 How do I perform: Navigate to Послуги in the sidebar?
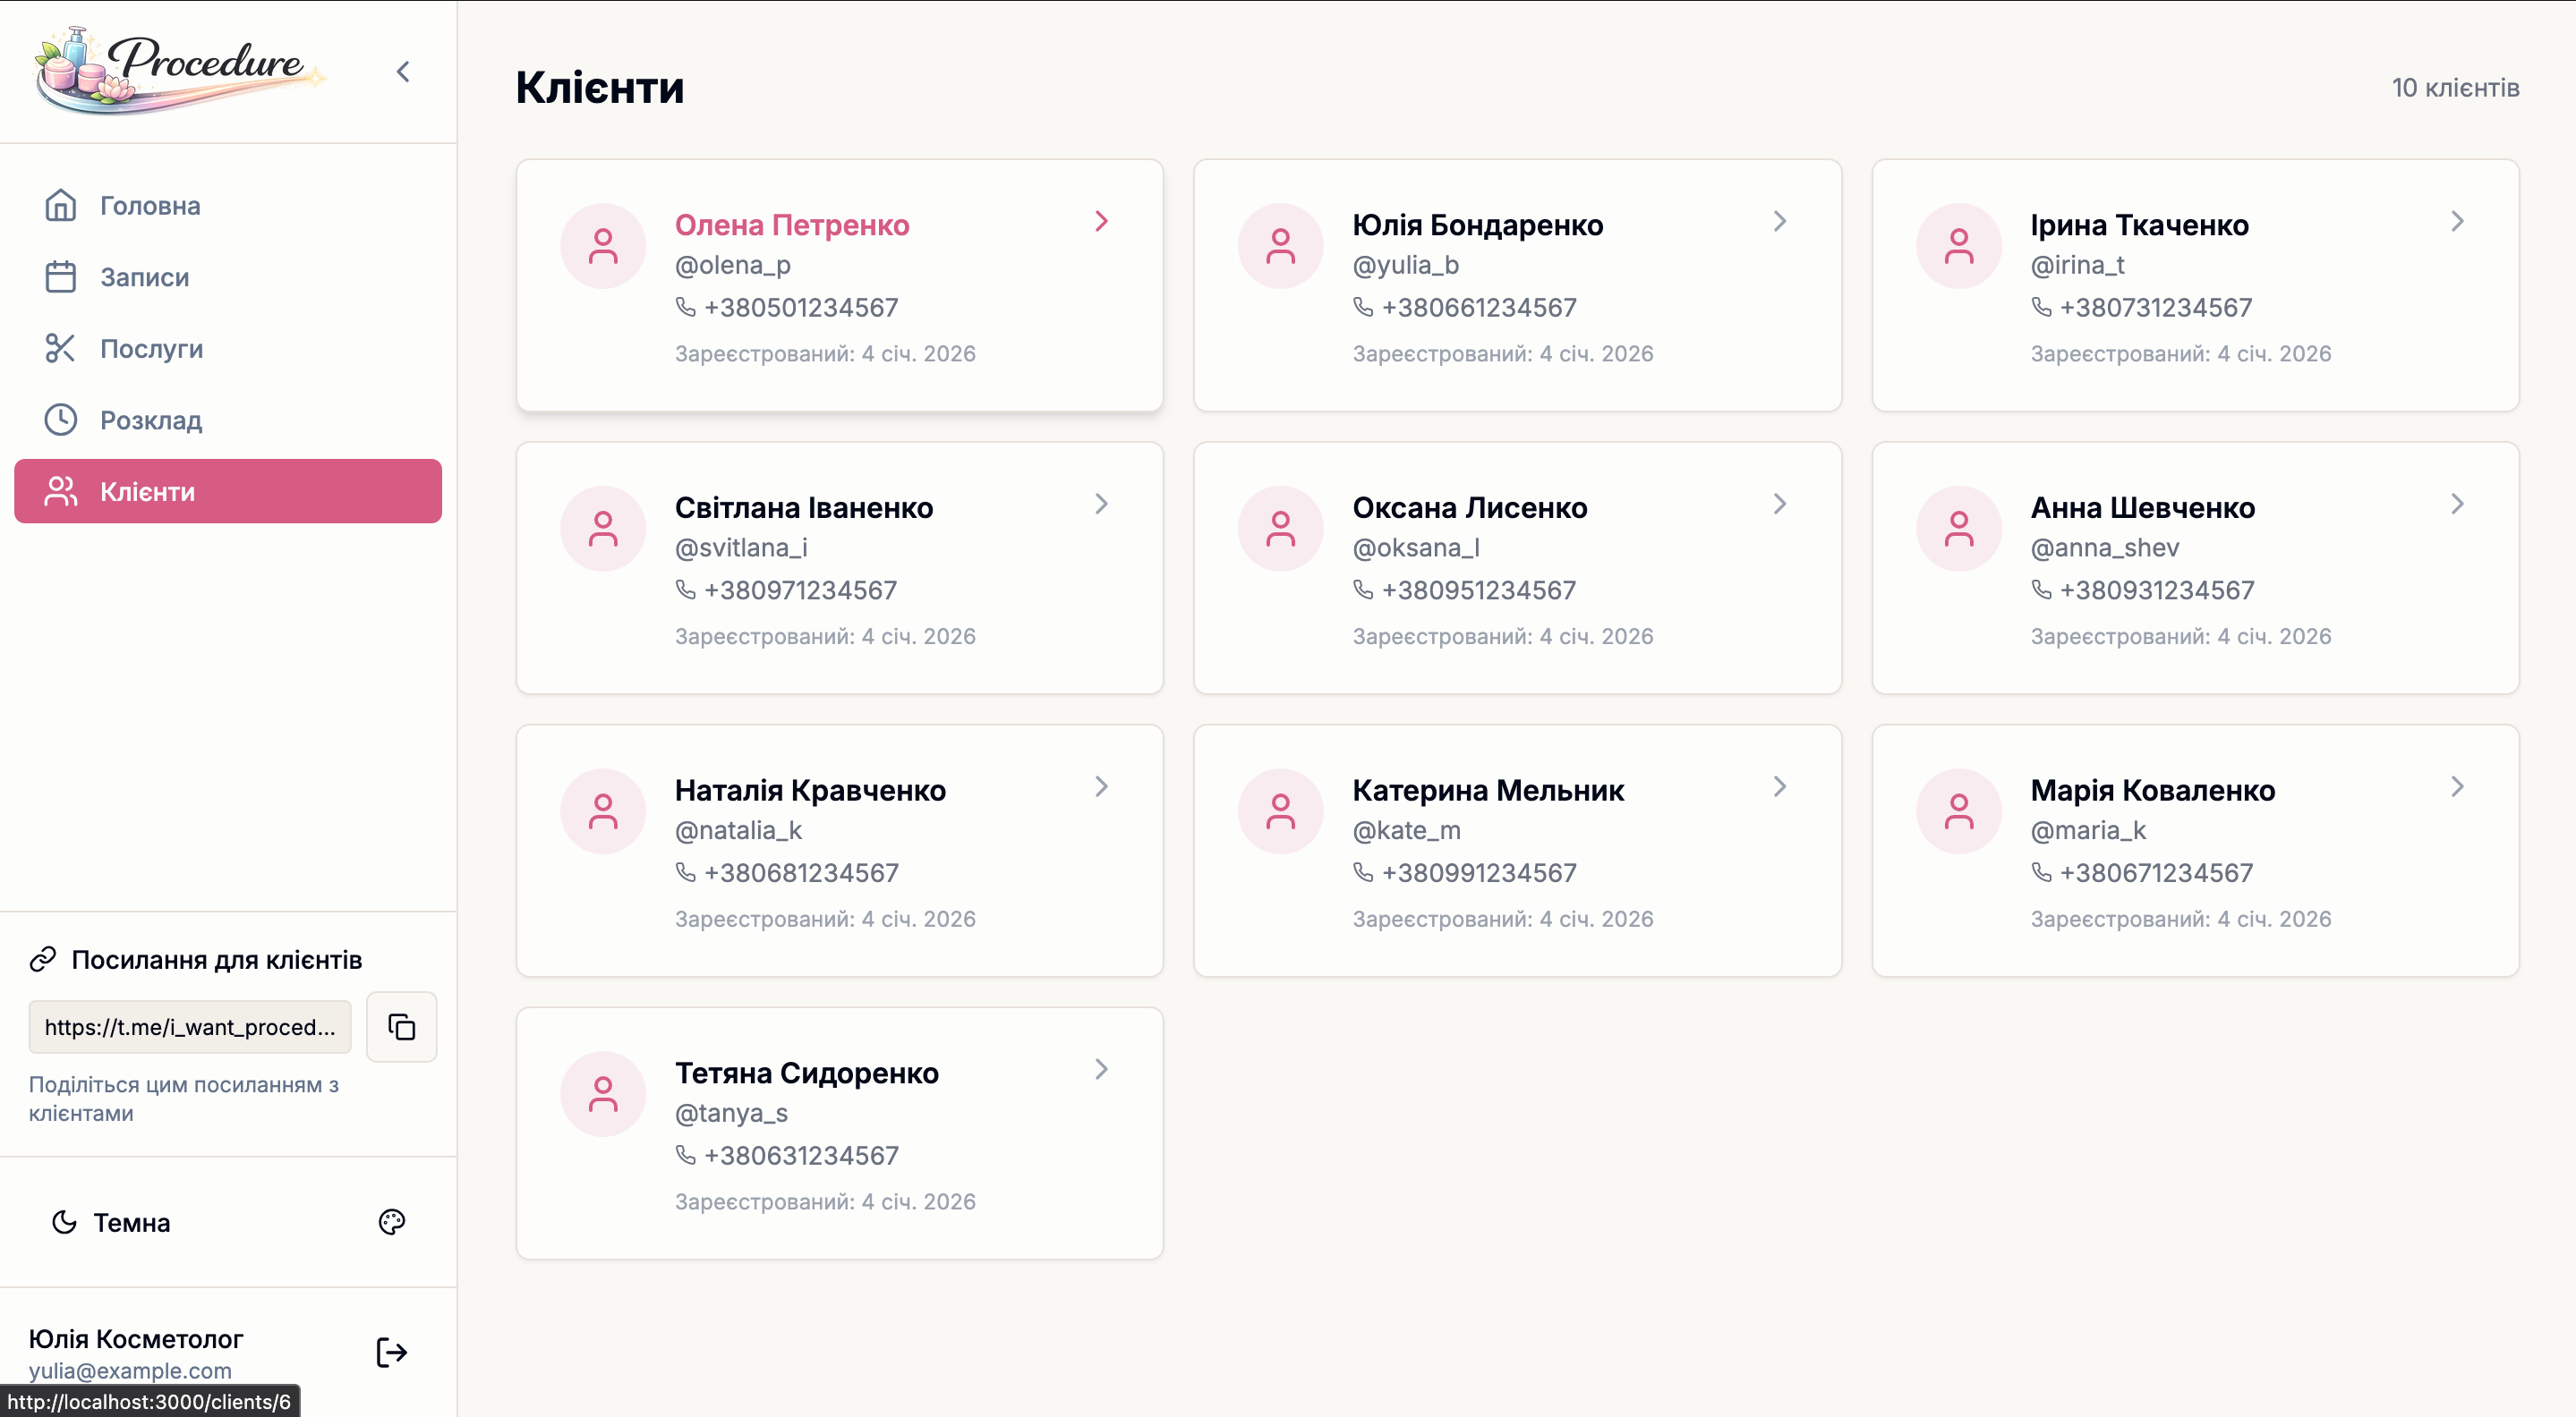pyautogui.click(x=151, y=349)
